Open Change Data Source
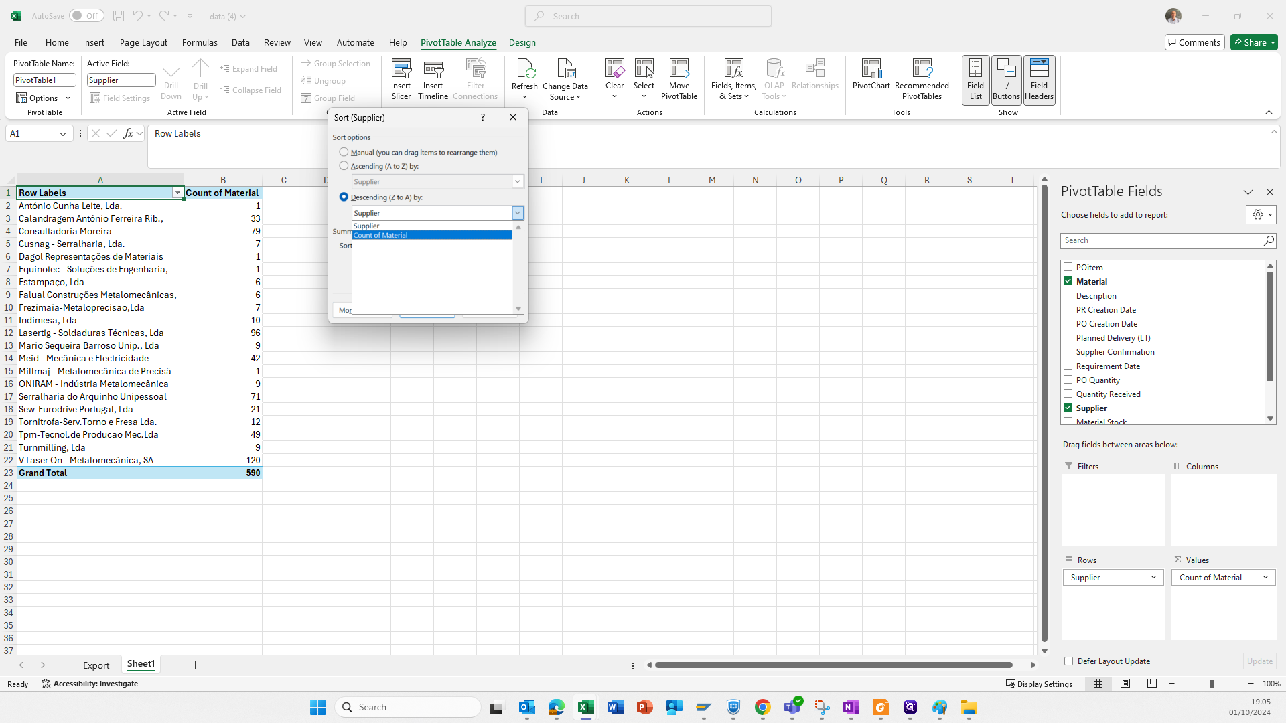 tap(565, 79)
